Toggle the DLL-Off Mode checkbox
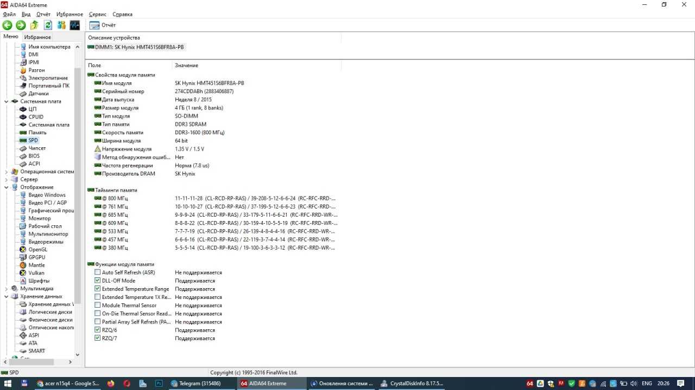Viewport: 695px width, 390px height. [x=98, y=281]
